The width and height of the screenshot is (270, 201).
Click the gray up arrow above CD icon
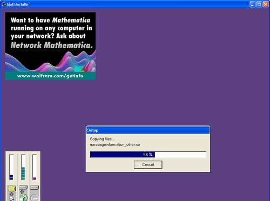coord(22,191)
